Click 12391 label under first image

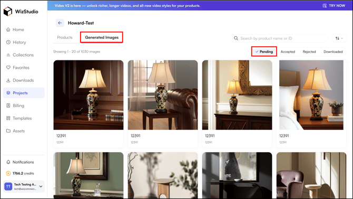(x=61, y=136)
